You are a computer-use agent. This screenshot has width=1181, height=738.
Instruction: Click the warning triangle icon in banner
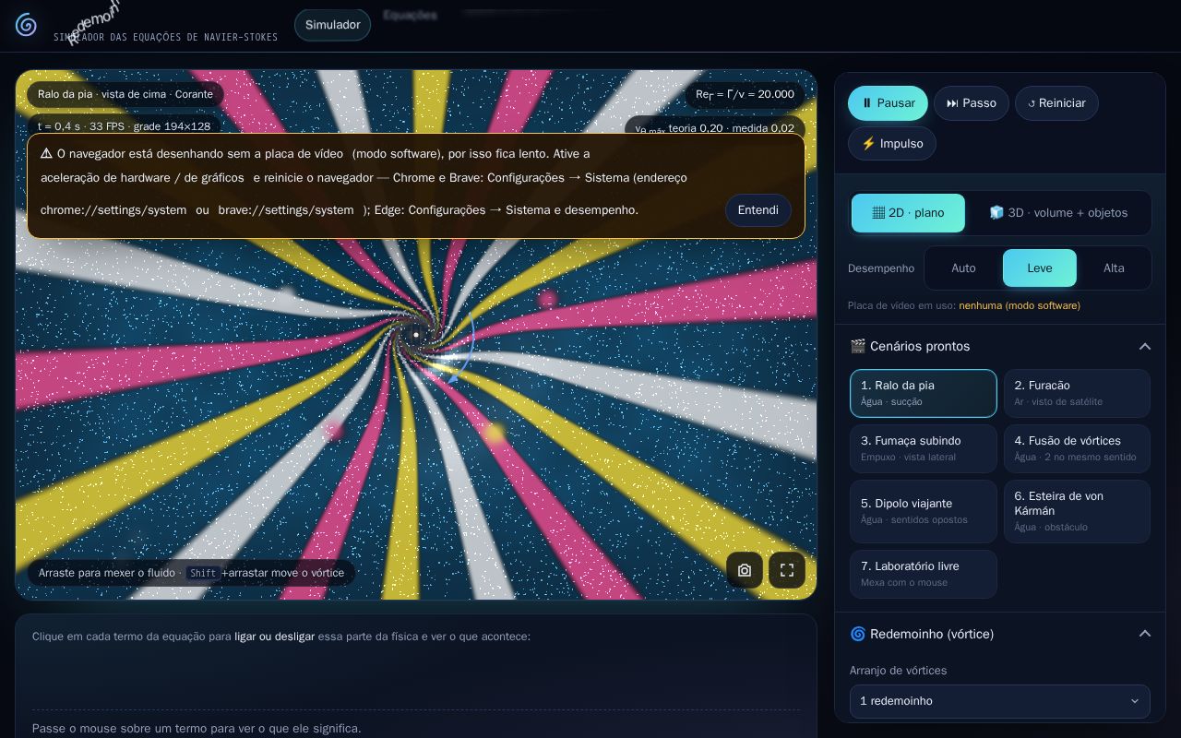pos(46,153)
